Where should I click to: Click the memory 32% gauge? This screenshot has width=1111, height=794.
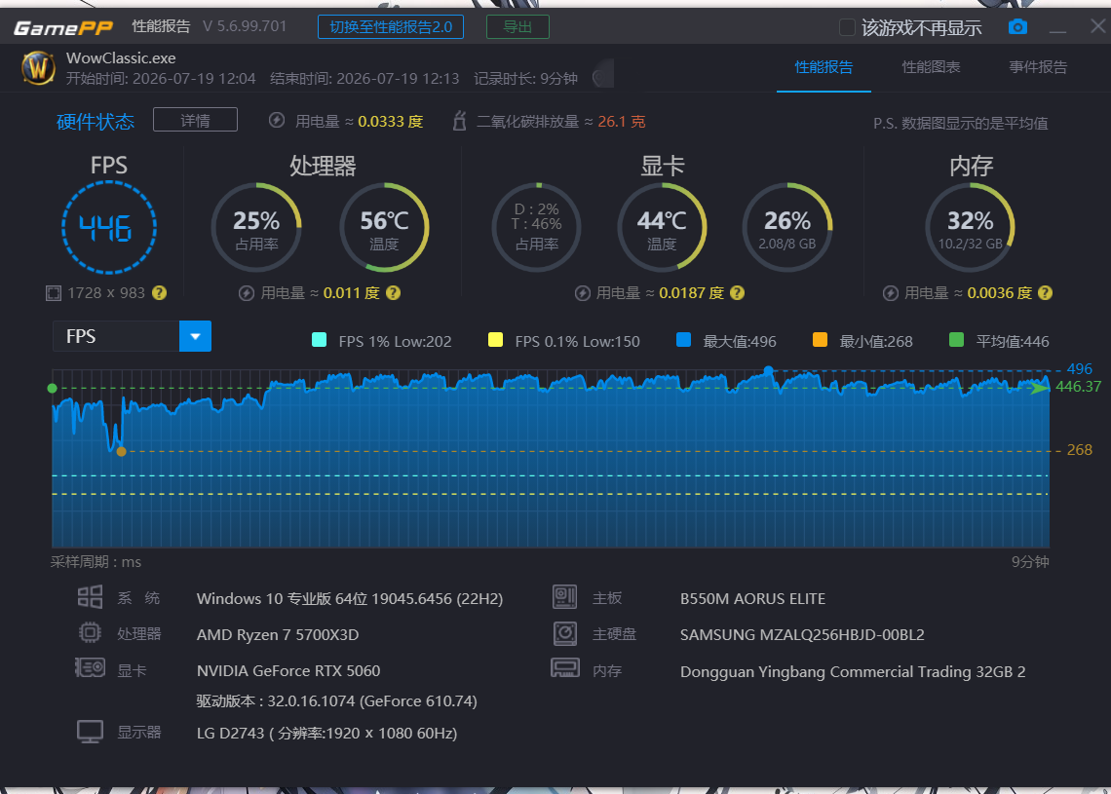[970, 227]
